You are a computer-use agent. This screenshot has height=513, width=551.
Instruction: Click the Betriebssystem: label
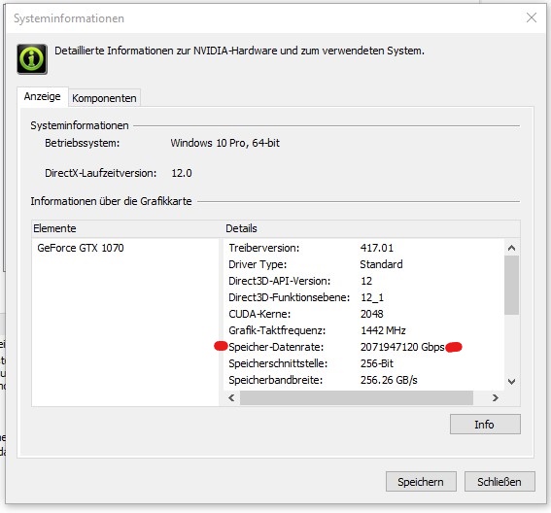coord(83,143)
